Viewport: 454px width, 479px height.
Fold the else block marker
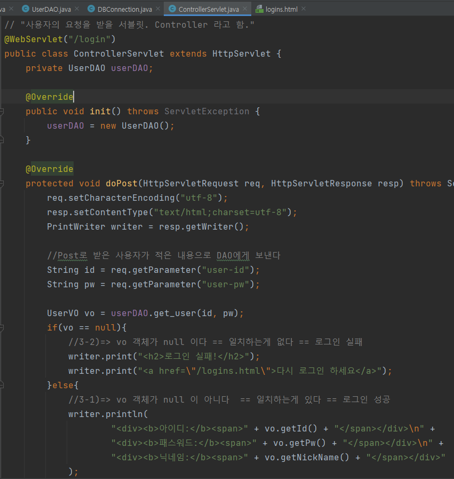(x=2, y=385)
